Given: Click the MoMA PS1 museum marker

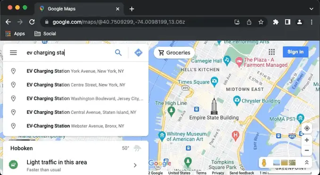Looking at the screenshot, I should coord(300,119).
